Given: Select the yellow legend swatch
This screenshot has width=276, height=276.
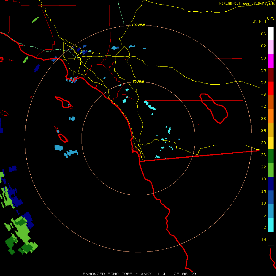Looking at the screenshot, I should point(271,143).
